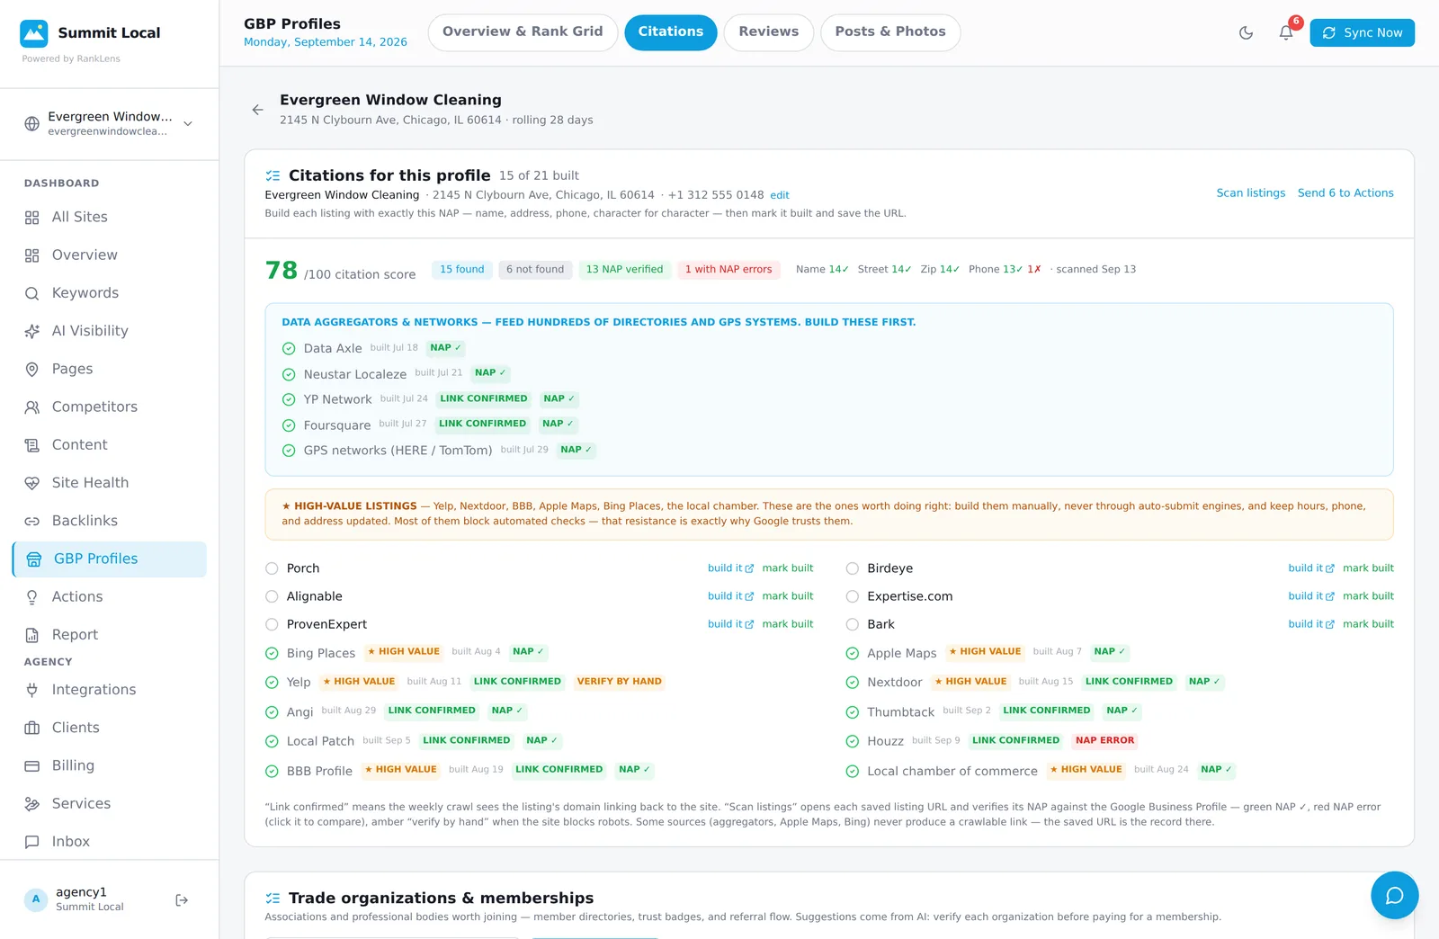Click the edit link after phone number
Viewport: 1439px width, 939px height.
pos(780,195)
